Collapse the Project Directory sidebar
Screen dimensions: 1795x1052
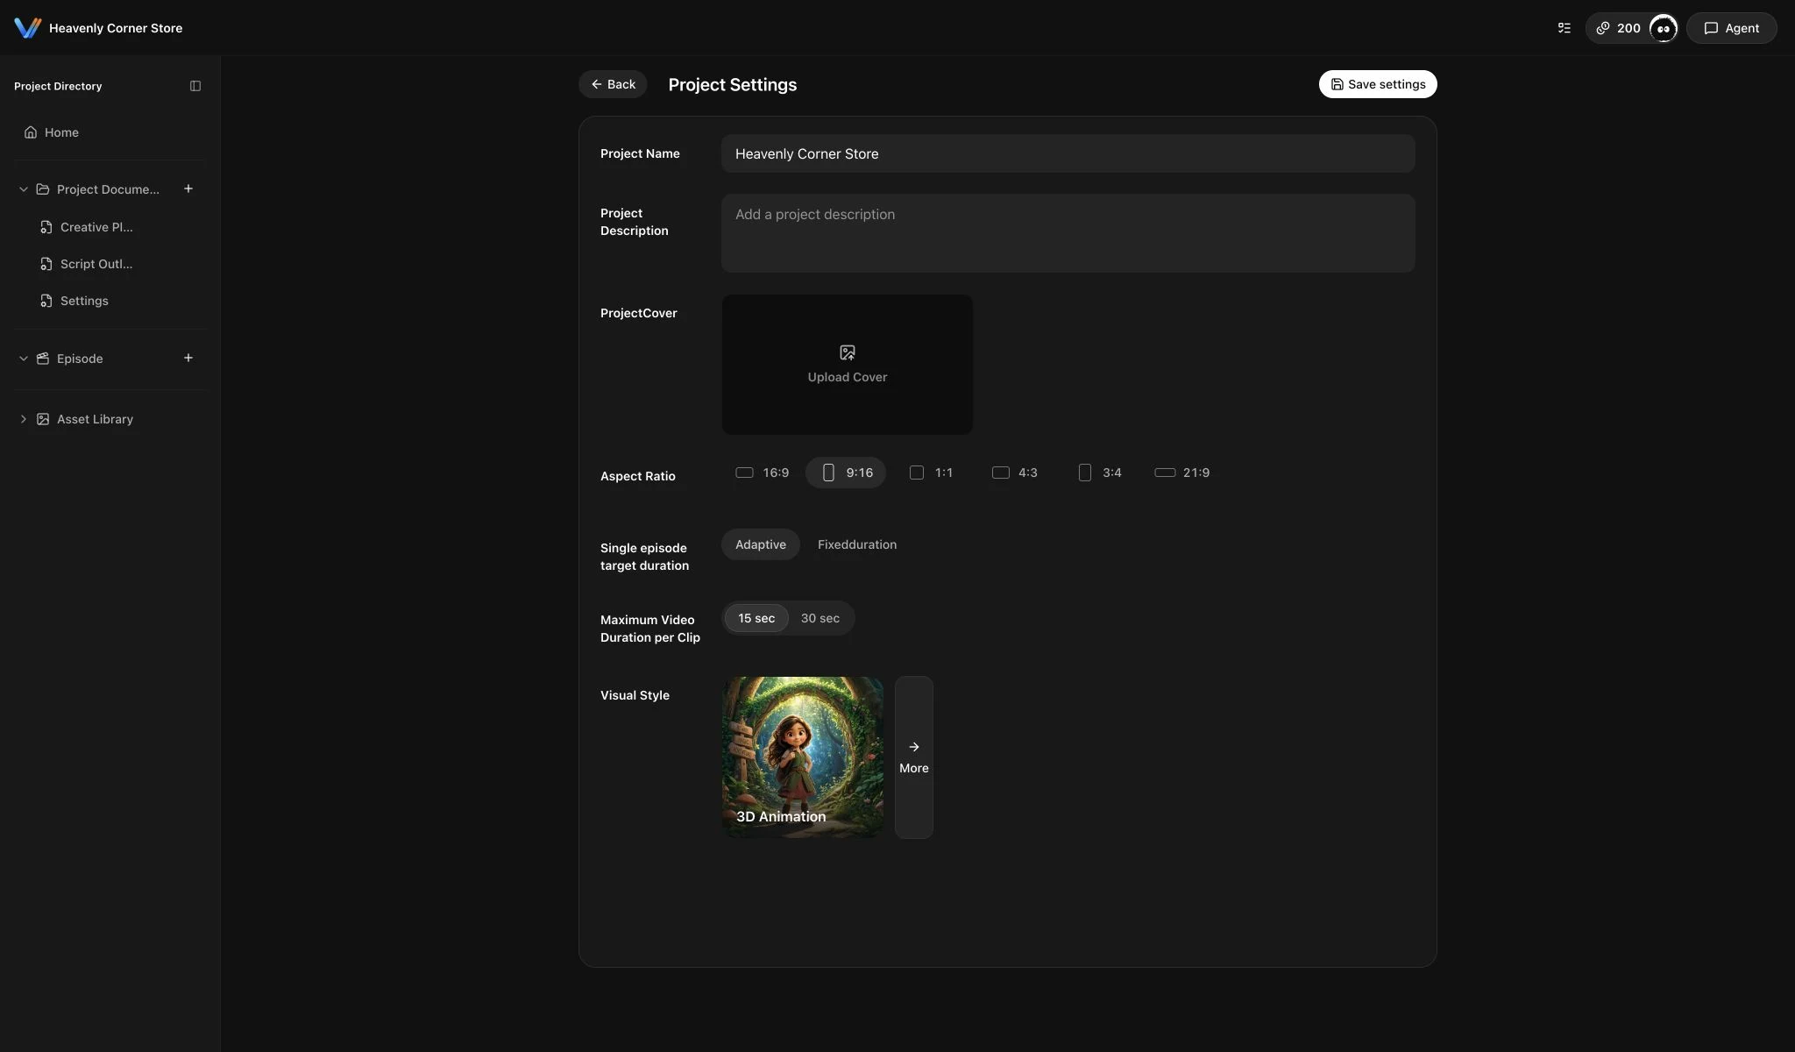pos(195,86)
